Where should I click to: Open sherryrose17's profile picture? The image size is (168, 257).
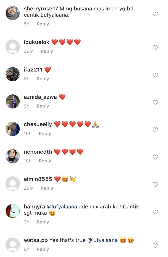pos(13,13)
